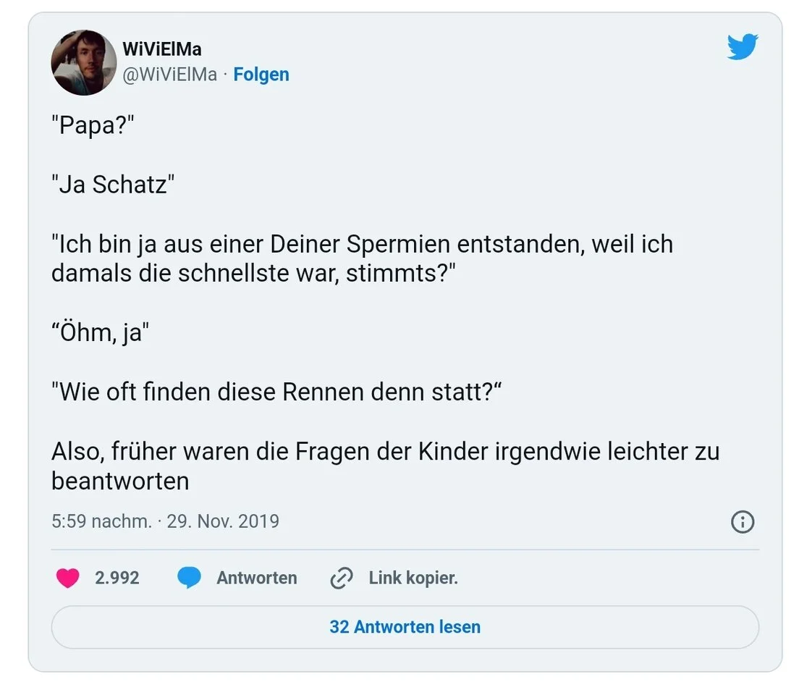Open WiViElMa's profile picture
The height and width of the screenshot is (695, 799).
click(x=84, y=62)
